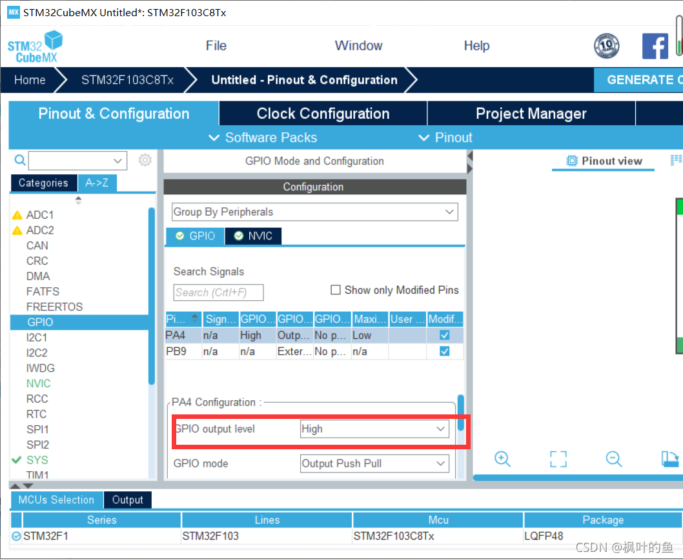
Task: Click the ADC1 warning icon
Action: 17,215
